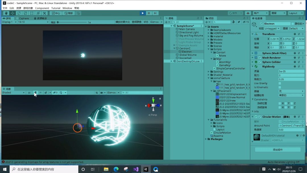Select the Scale tool in the toolbar
307x173 pixels.
(x=25, y=13)
